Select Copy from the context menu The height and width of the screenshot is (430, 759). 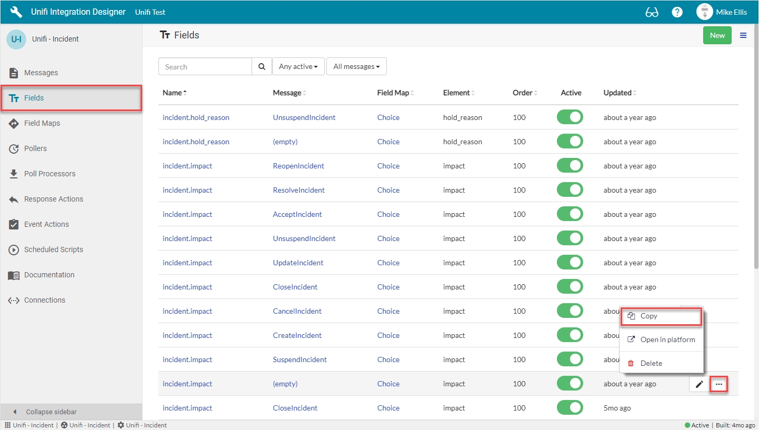pos(649,316)
